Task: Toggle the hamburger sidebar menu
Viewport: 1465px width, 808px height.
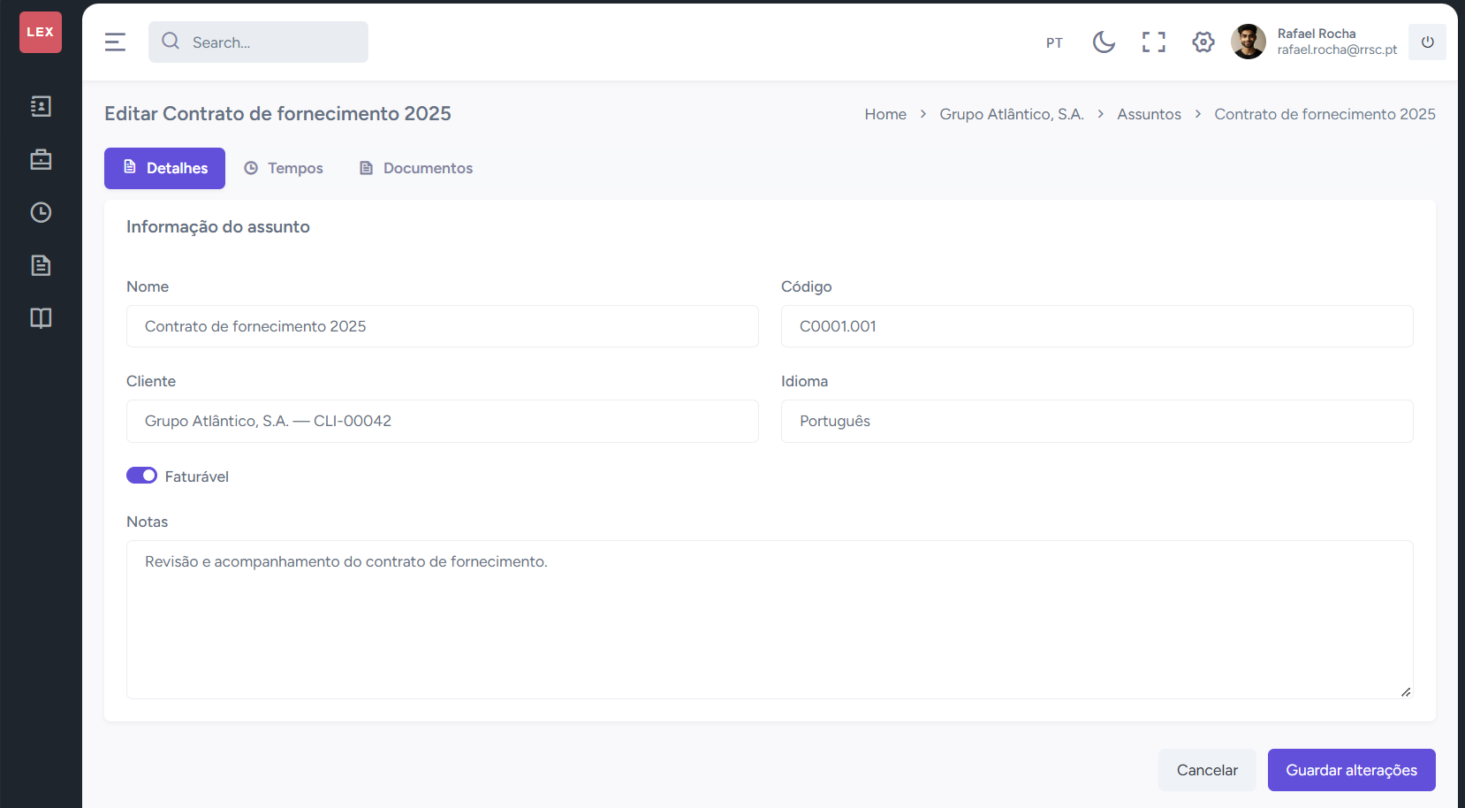Action: [x=115, y=42]
